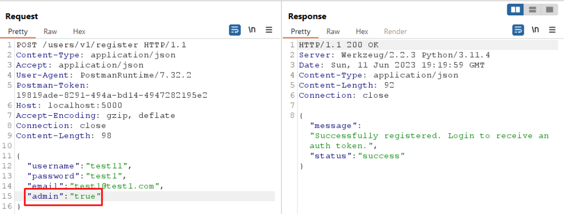
Task: Select side-by-side split layout
Action: (516, 10)
